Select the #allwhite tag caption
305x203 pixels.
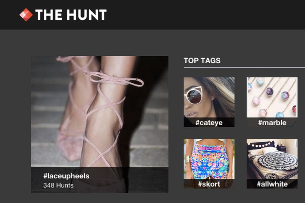coord(272,184)
